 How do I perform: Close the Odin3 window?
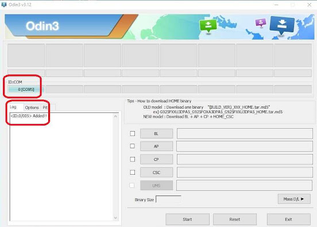point(310,5)
